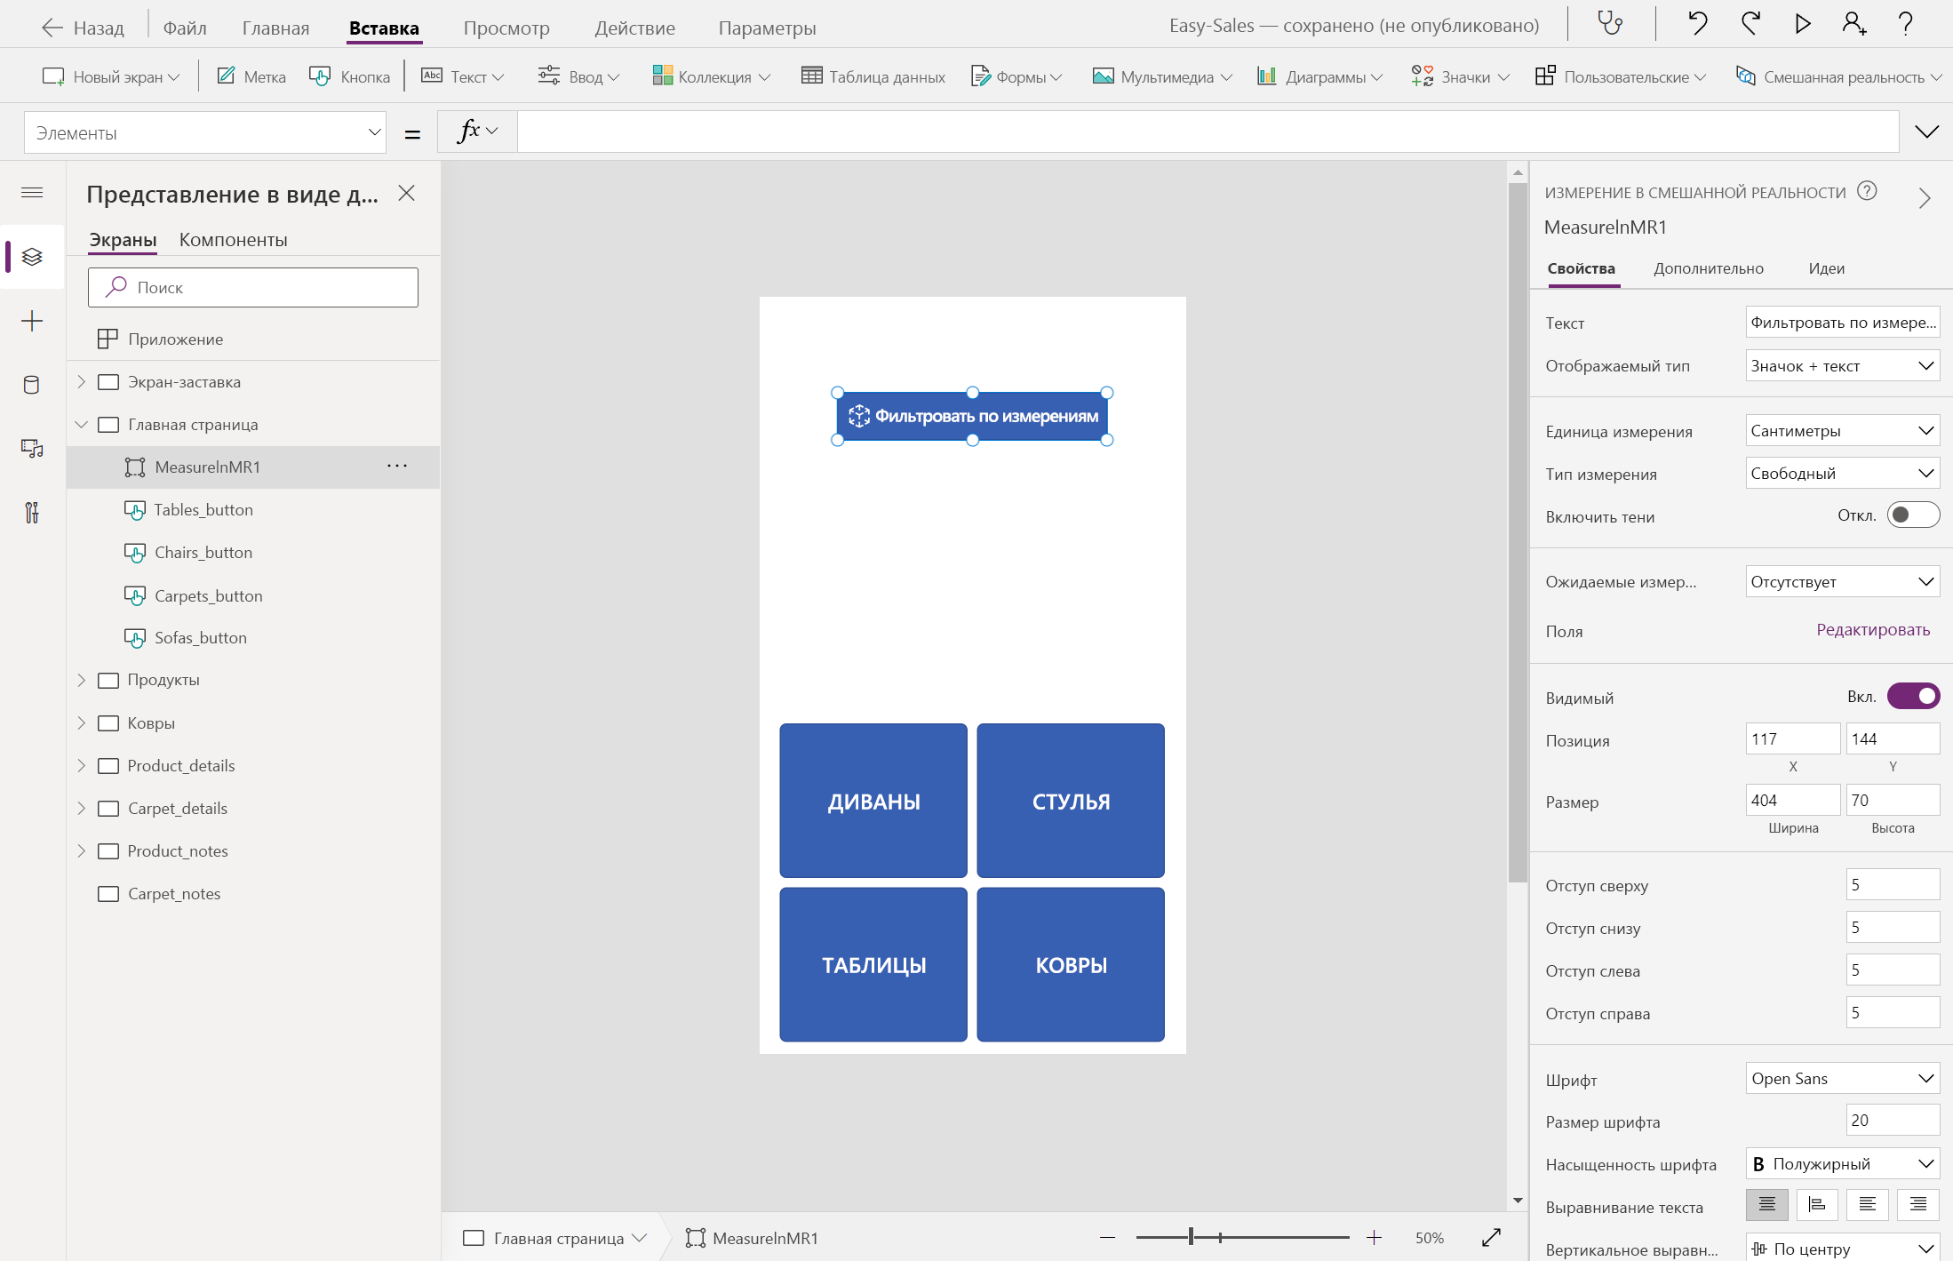The height and width of the screenshot is (1261, 1953).
Task: Open the App checker stethoscope icon
Action: click(x=1610, y=24)
